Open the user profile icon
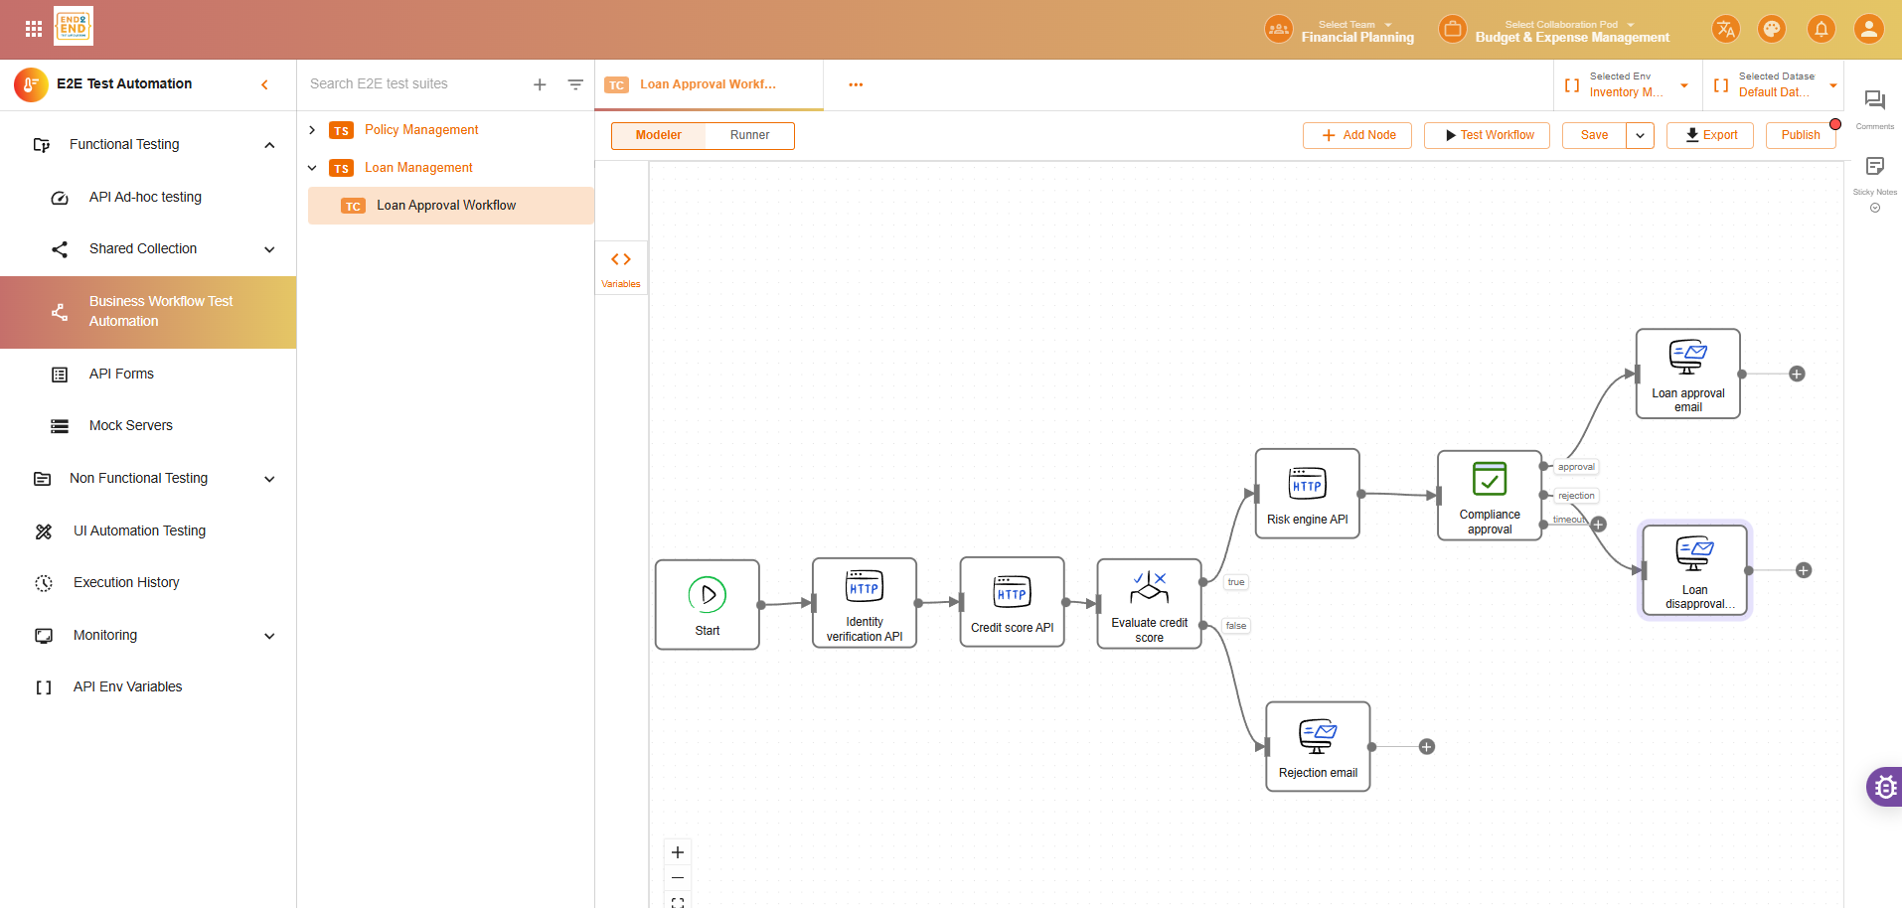Viewport: 1902px width, 908px height. pos(1868,29)
